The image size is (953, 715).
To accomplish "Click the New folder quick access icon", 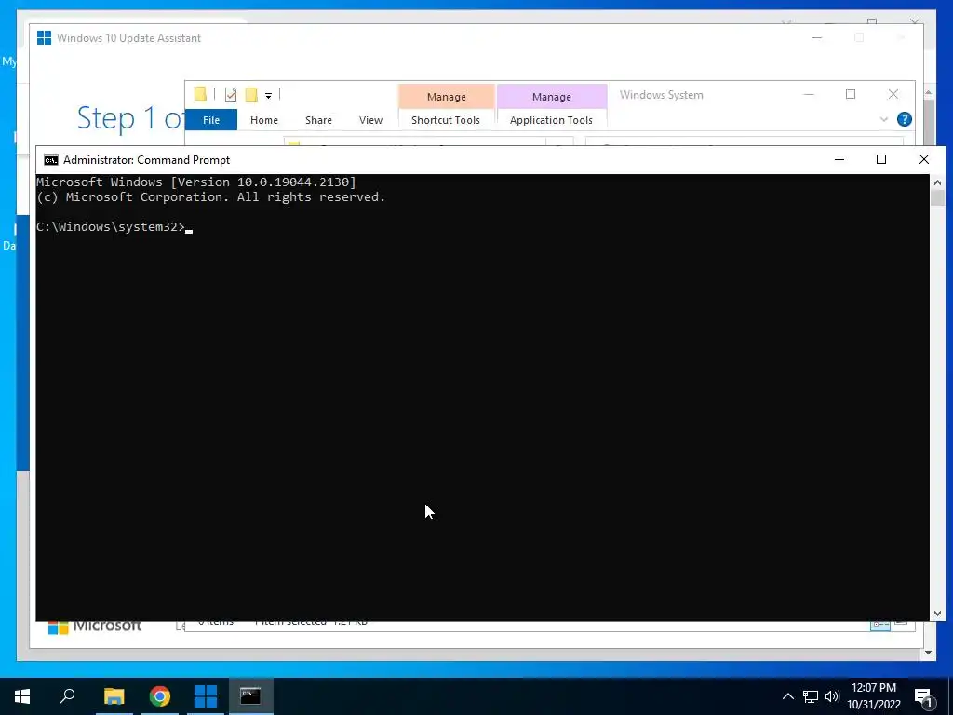I will click(x=251, y=94).
